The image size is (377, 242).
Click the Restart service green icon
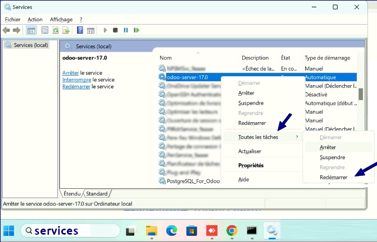click(x=137, y=30)
